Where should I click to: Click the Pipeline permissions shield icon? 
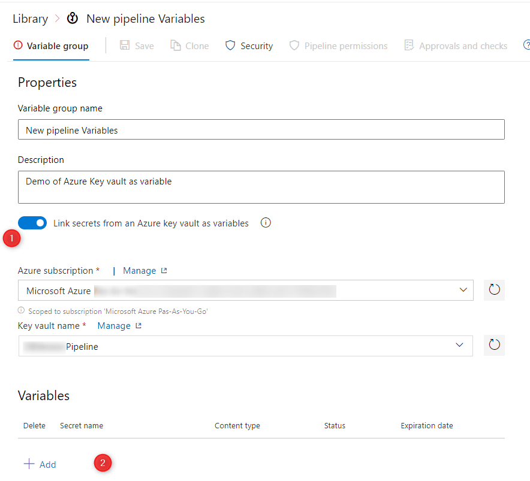tap(294, 46)
